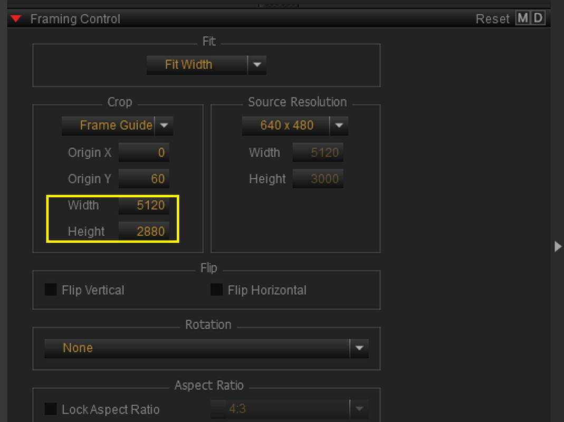
Task: Enable the Flip Vertical checkbox
Action: (51, 290)
